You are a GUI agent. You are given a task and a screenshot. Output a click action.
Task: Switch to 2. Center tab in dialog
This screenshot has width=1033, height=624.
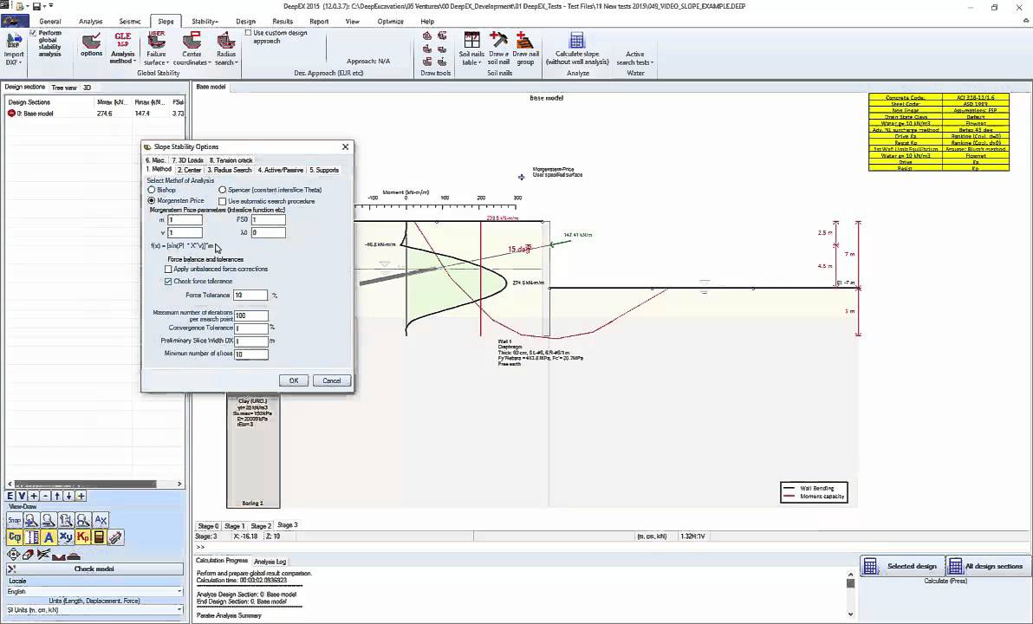pyautogui.click(x=189, y=170)
